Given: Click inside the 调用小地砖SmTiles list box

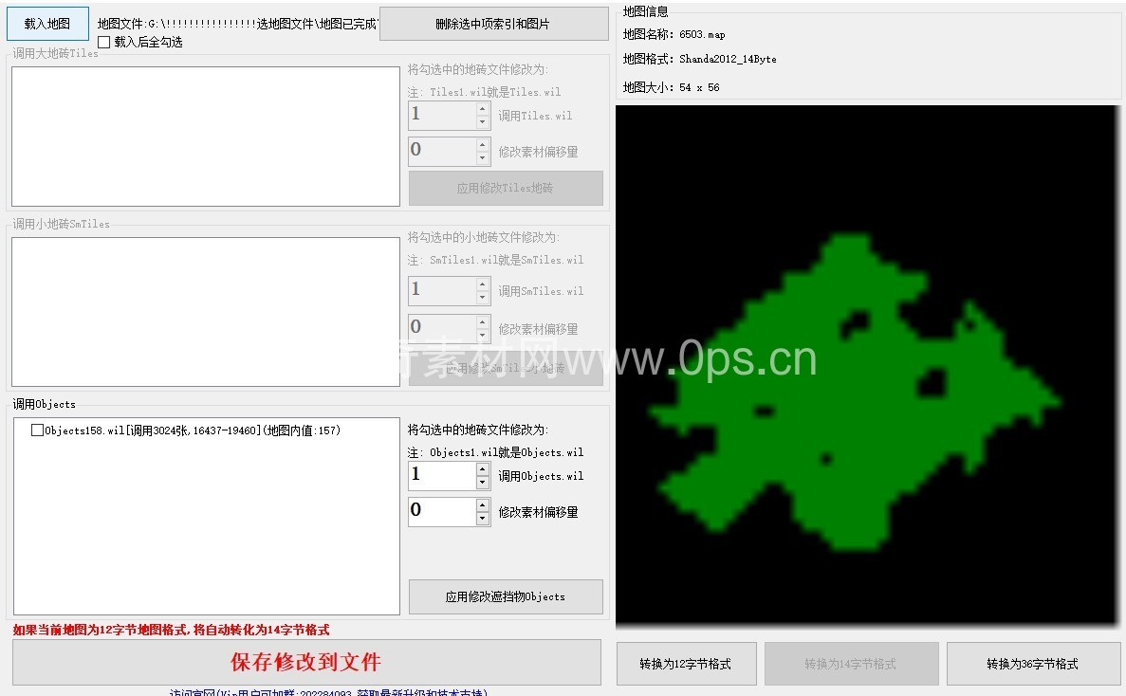Looking at the screenshot, I should click(x=205, y=311).
